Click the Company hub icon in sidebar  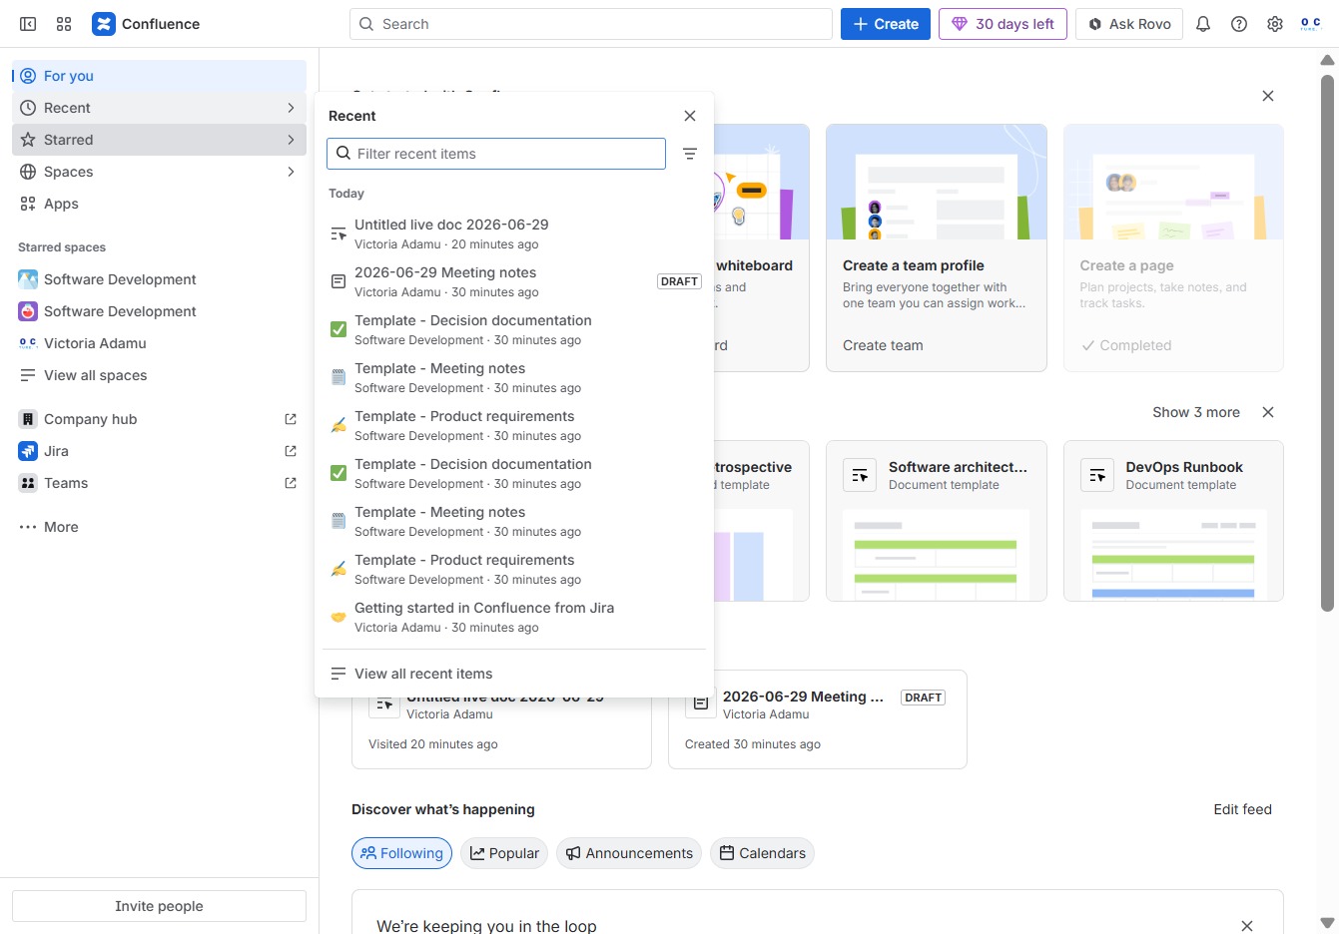[x=28, y=419]
